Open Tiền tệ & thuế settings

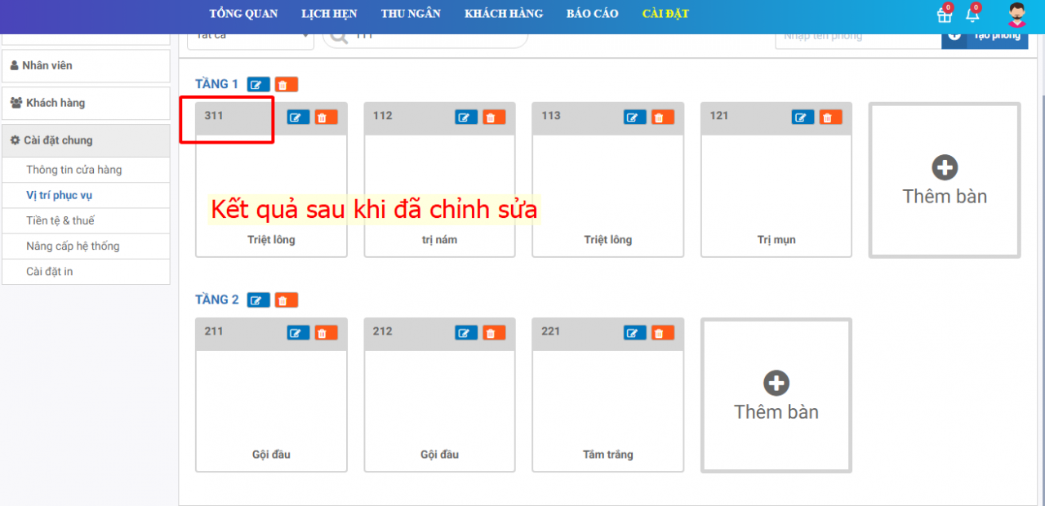pyautogui.click(x=60, y=220)
